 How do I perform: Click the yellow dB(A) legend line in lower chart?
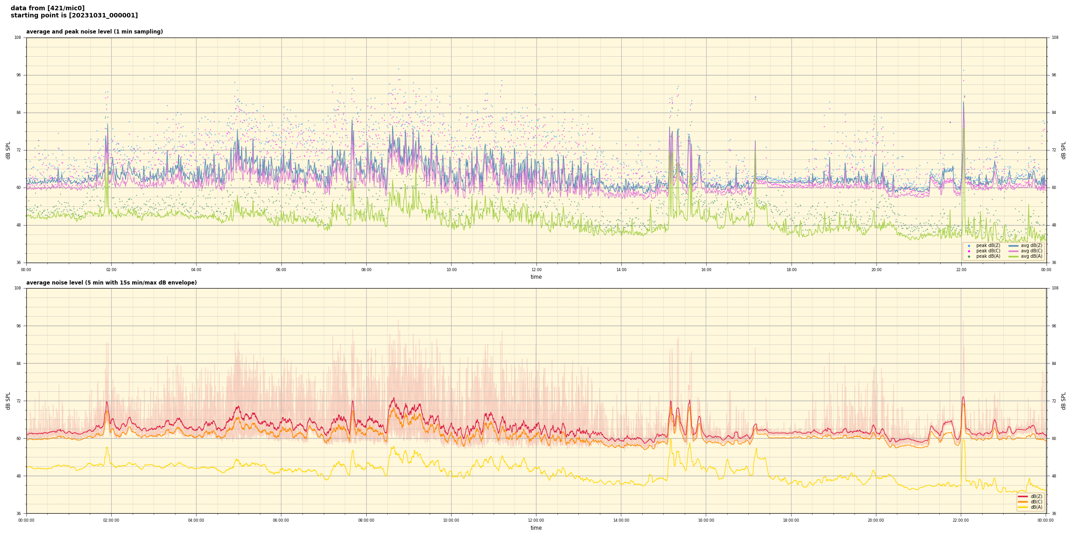(1023, 507)
